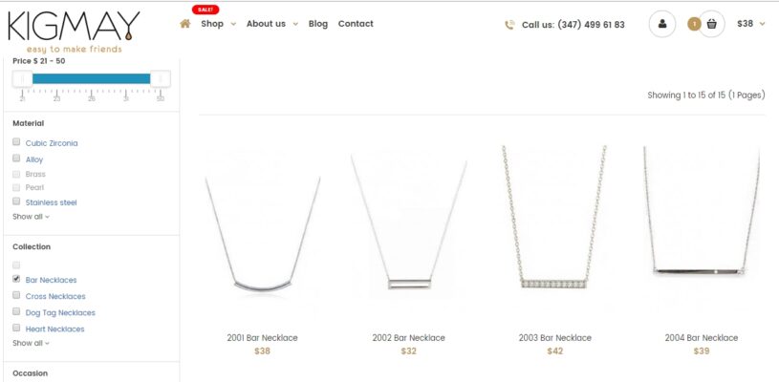Open the user account icon
Image resolution: width=779 pixels, height=382 pixels.
[661, 24]
